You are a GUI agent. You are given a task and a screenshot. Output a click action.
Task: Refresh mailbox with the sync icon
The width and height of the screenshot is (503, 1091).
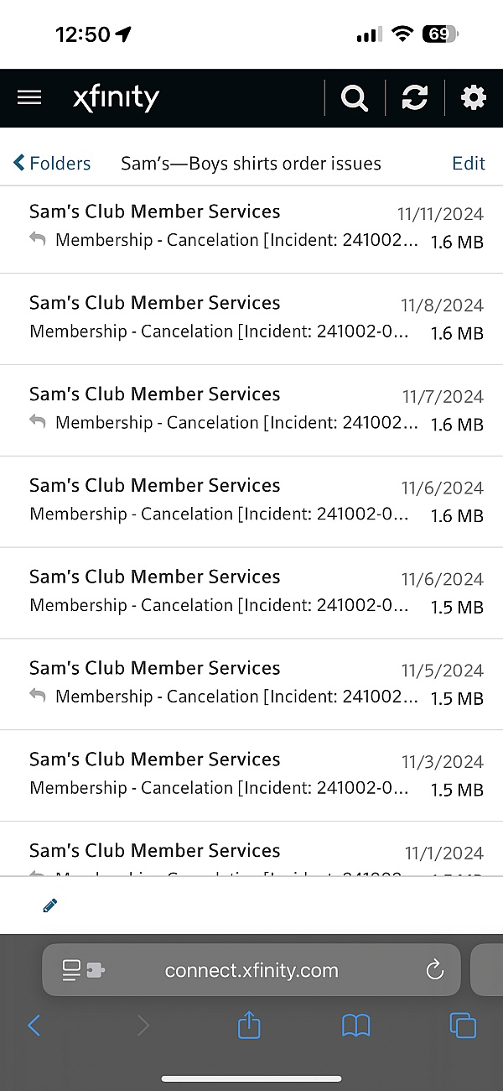[x=414, y=98]
